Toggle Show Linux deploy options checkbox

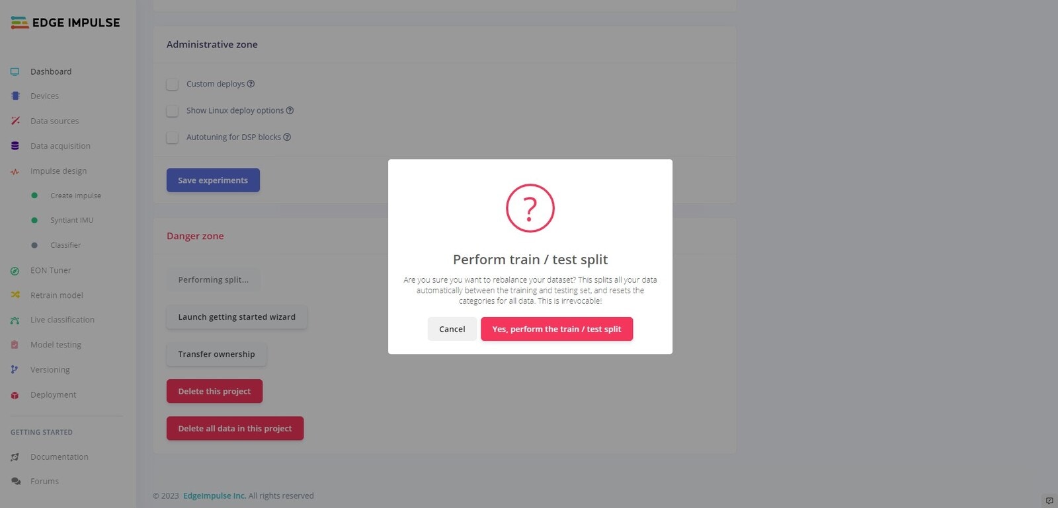pos(173,111)
